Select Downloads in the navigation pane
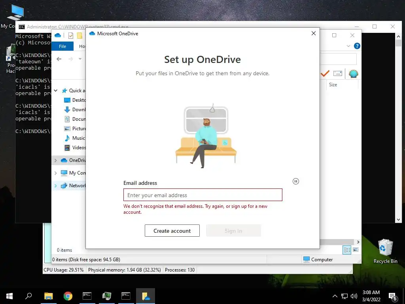The image size is (405, 304). [x=75, y=110]
